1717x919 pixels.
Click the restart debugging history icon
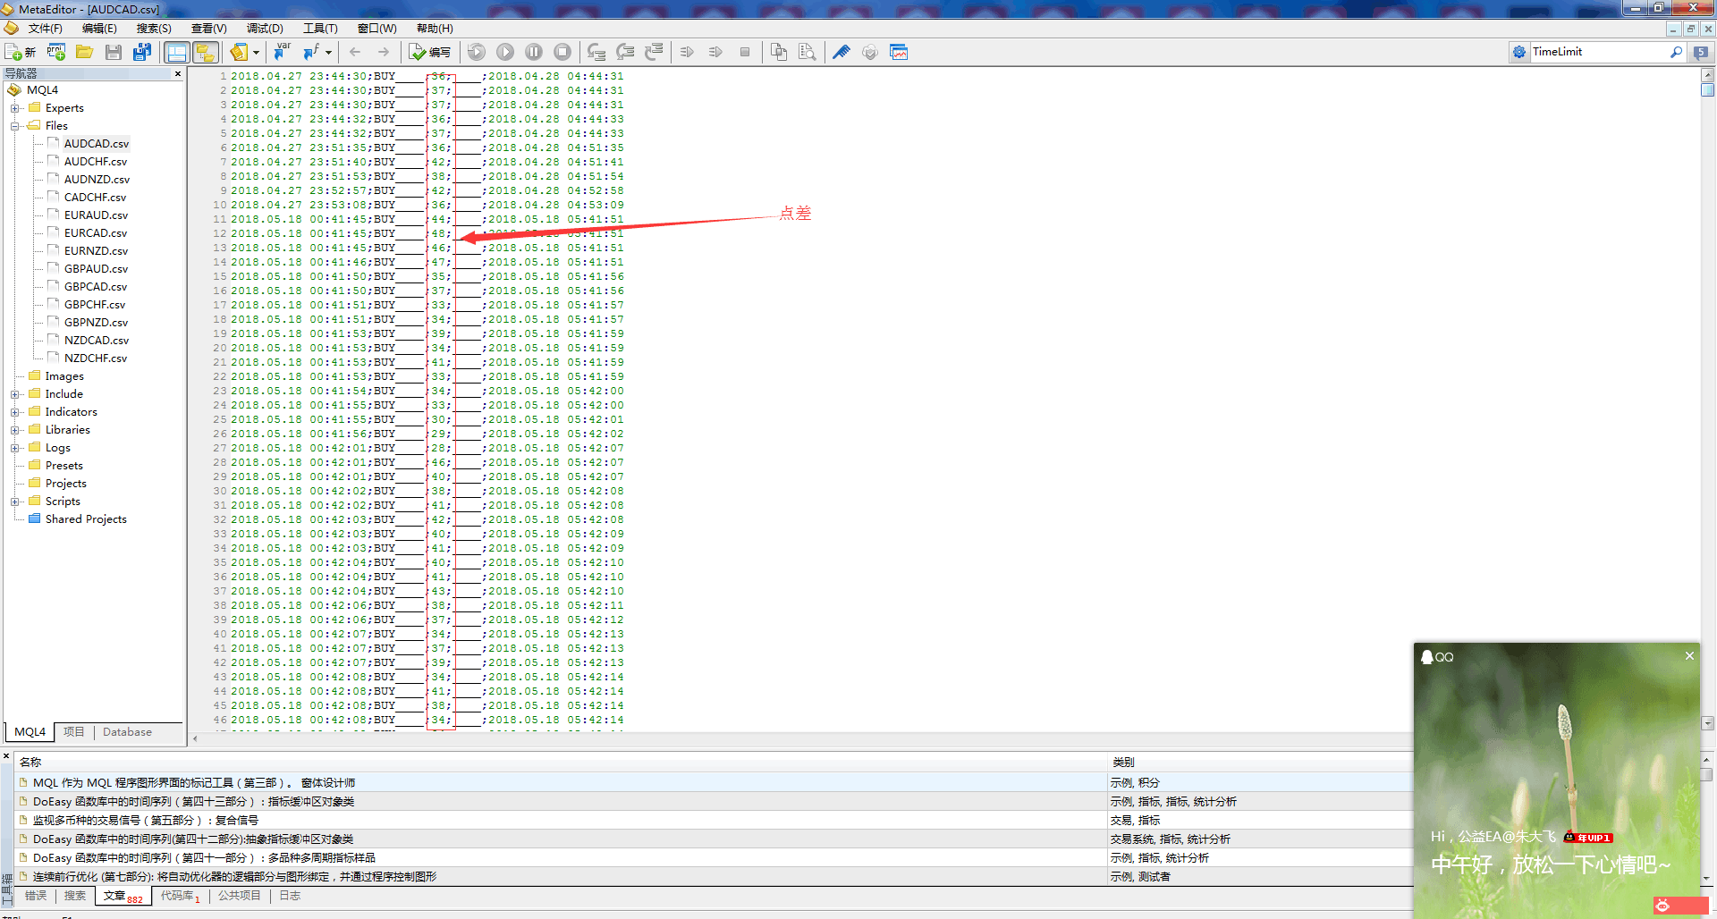[477, 52]
